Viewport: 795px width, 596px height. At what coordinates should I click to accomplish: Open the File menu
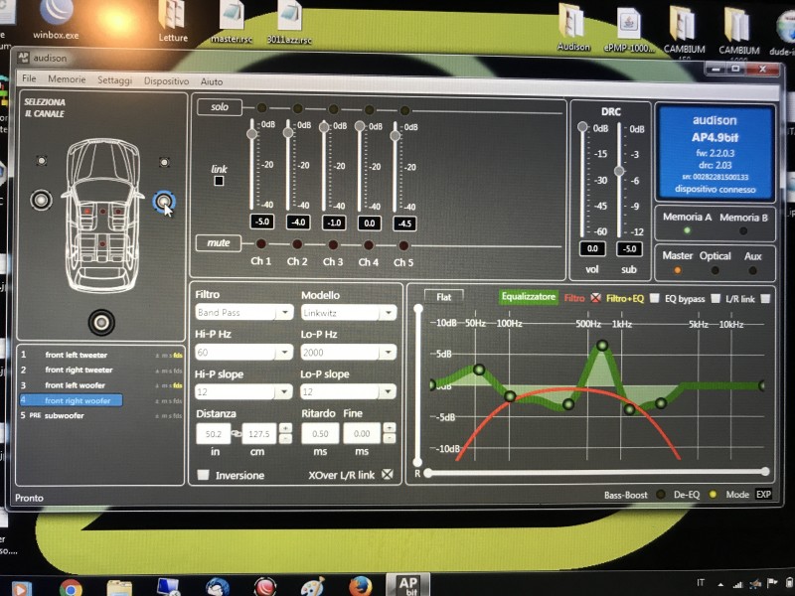[29, 78]
